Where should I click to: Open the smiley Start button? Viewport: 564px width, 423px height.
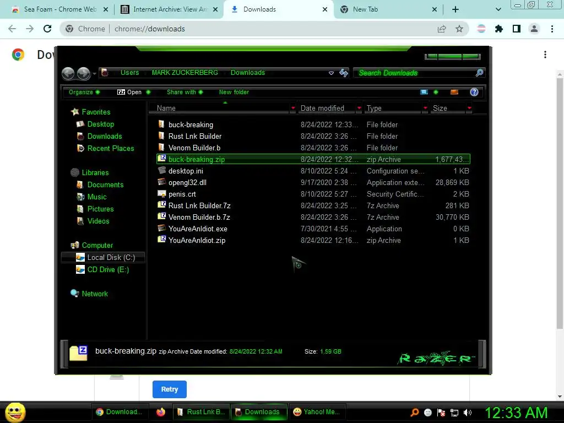(x=15, y=412)
